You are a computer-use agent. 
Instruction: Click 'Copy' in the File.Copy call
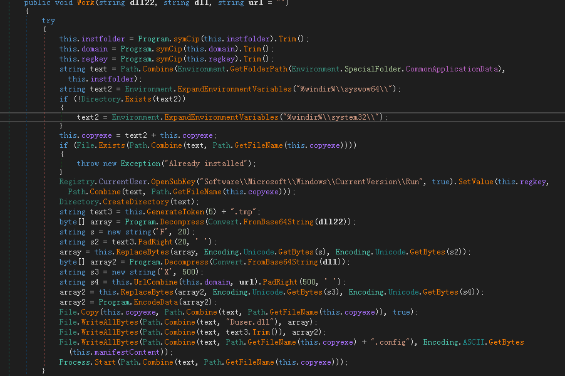[x=90, y=313]
